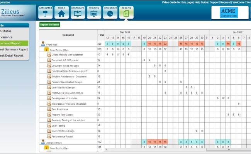This screenshot has width=251, height=154.
Task: Click task icon for Development of Modules
Action: (x=49, y=98)
